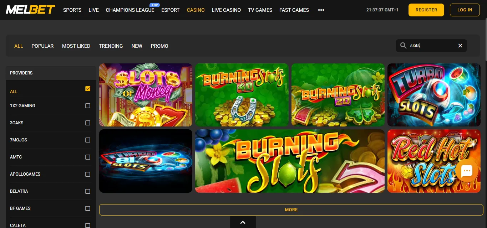
Task: Uncheck the ALL providers checkbox
Action: pos(87,89)
